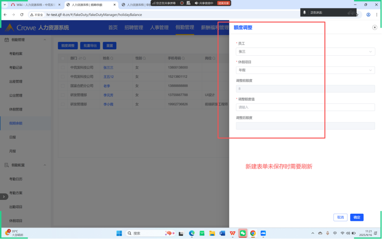This screenshot has width=382, height=239.
Task: Confirm with the 确定 button
Action: coord(357,217)
